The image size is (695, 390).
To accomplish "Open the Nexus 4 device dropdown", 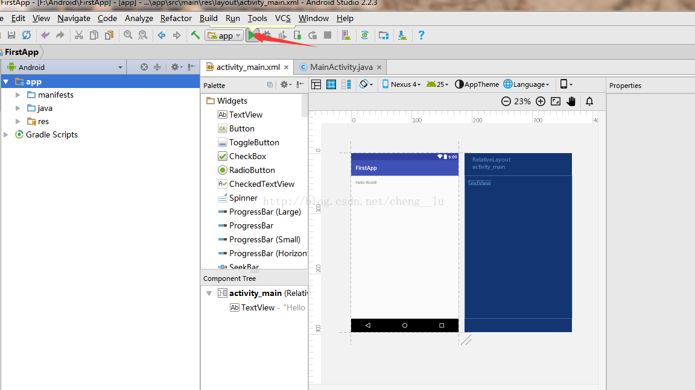I will (401, 84).
